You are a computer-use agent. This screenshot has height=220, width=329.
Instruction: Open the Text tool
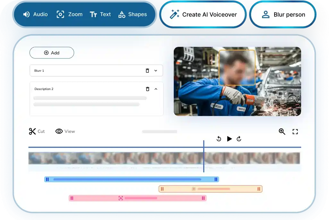click(x=100, y=14)
